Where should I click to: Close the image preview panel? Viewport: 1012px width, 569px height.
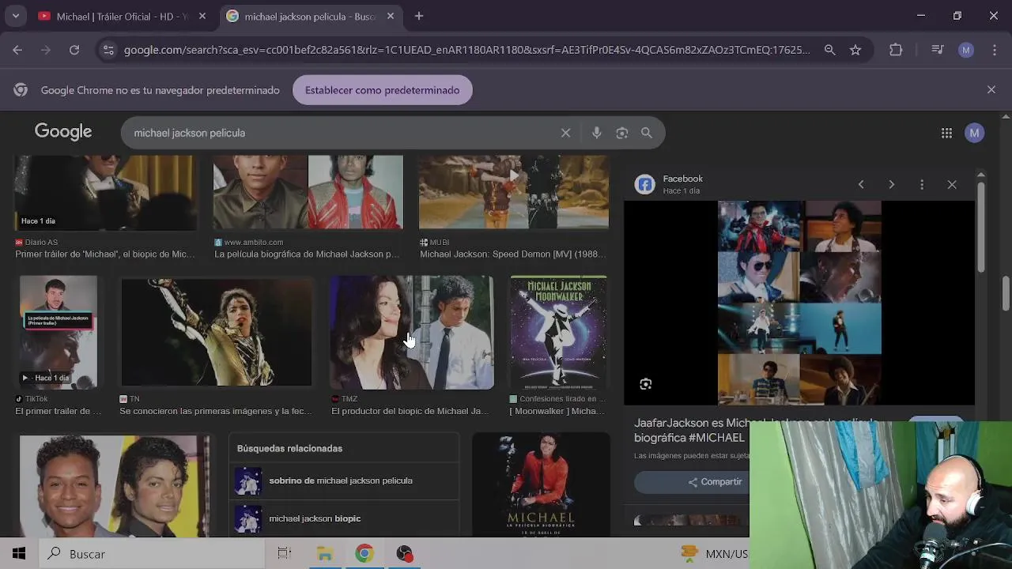click(x=952, y=184)
